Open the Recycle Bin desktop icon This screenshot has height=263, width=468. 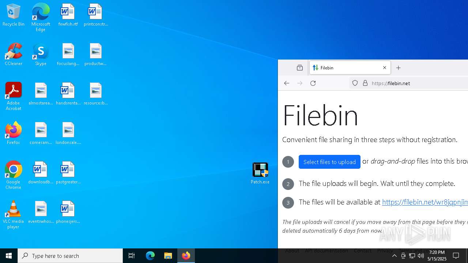pyautogui.click(x=14, y=15)
